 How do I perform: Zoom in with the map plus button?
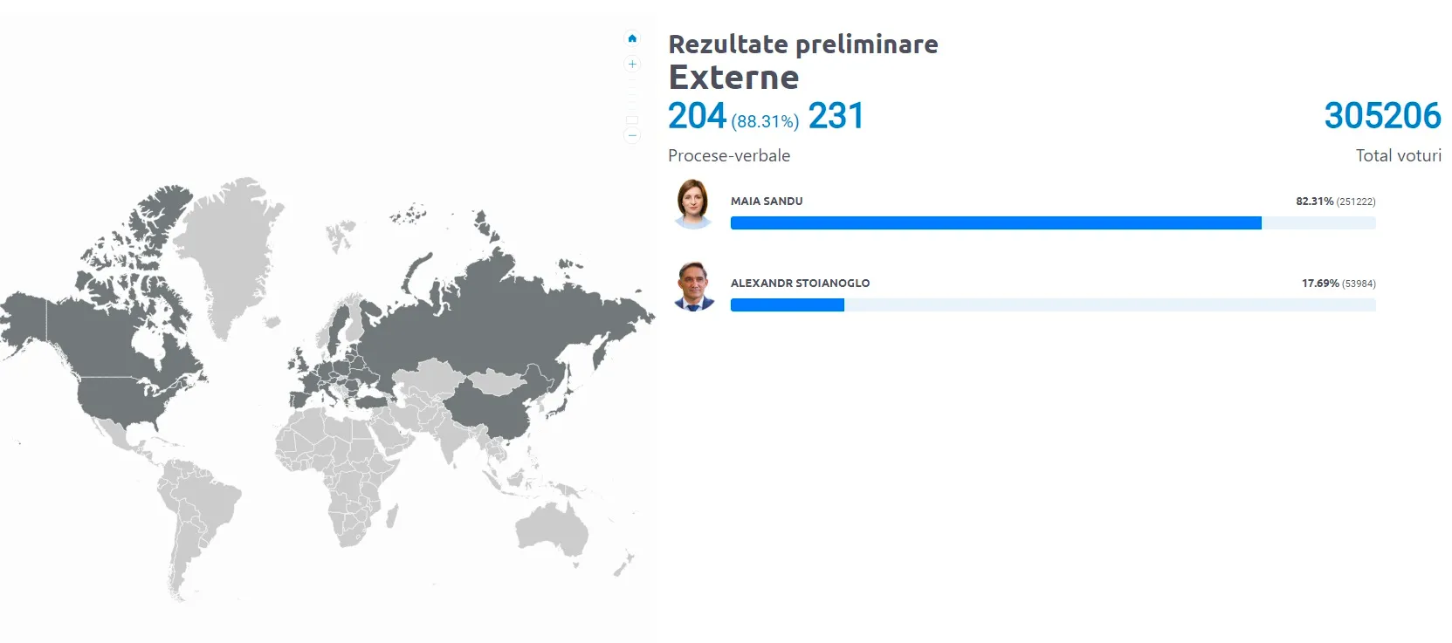pyautogui.click(x=632, y=64)
